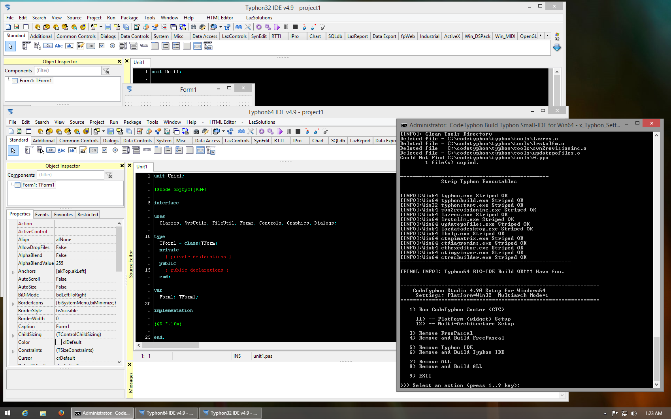Choose TEdit component in Typhon64 palette
The height and width of the screenshot is (419, 671).
(x=72, y=150)
